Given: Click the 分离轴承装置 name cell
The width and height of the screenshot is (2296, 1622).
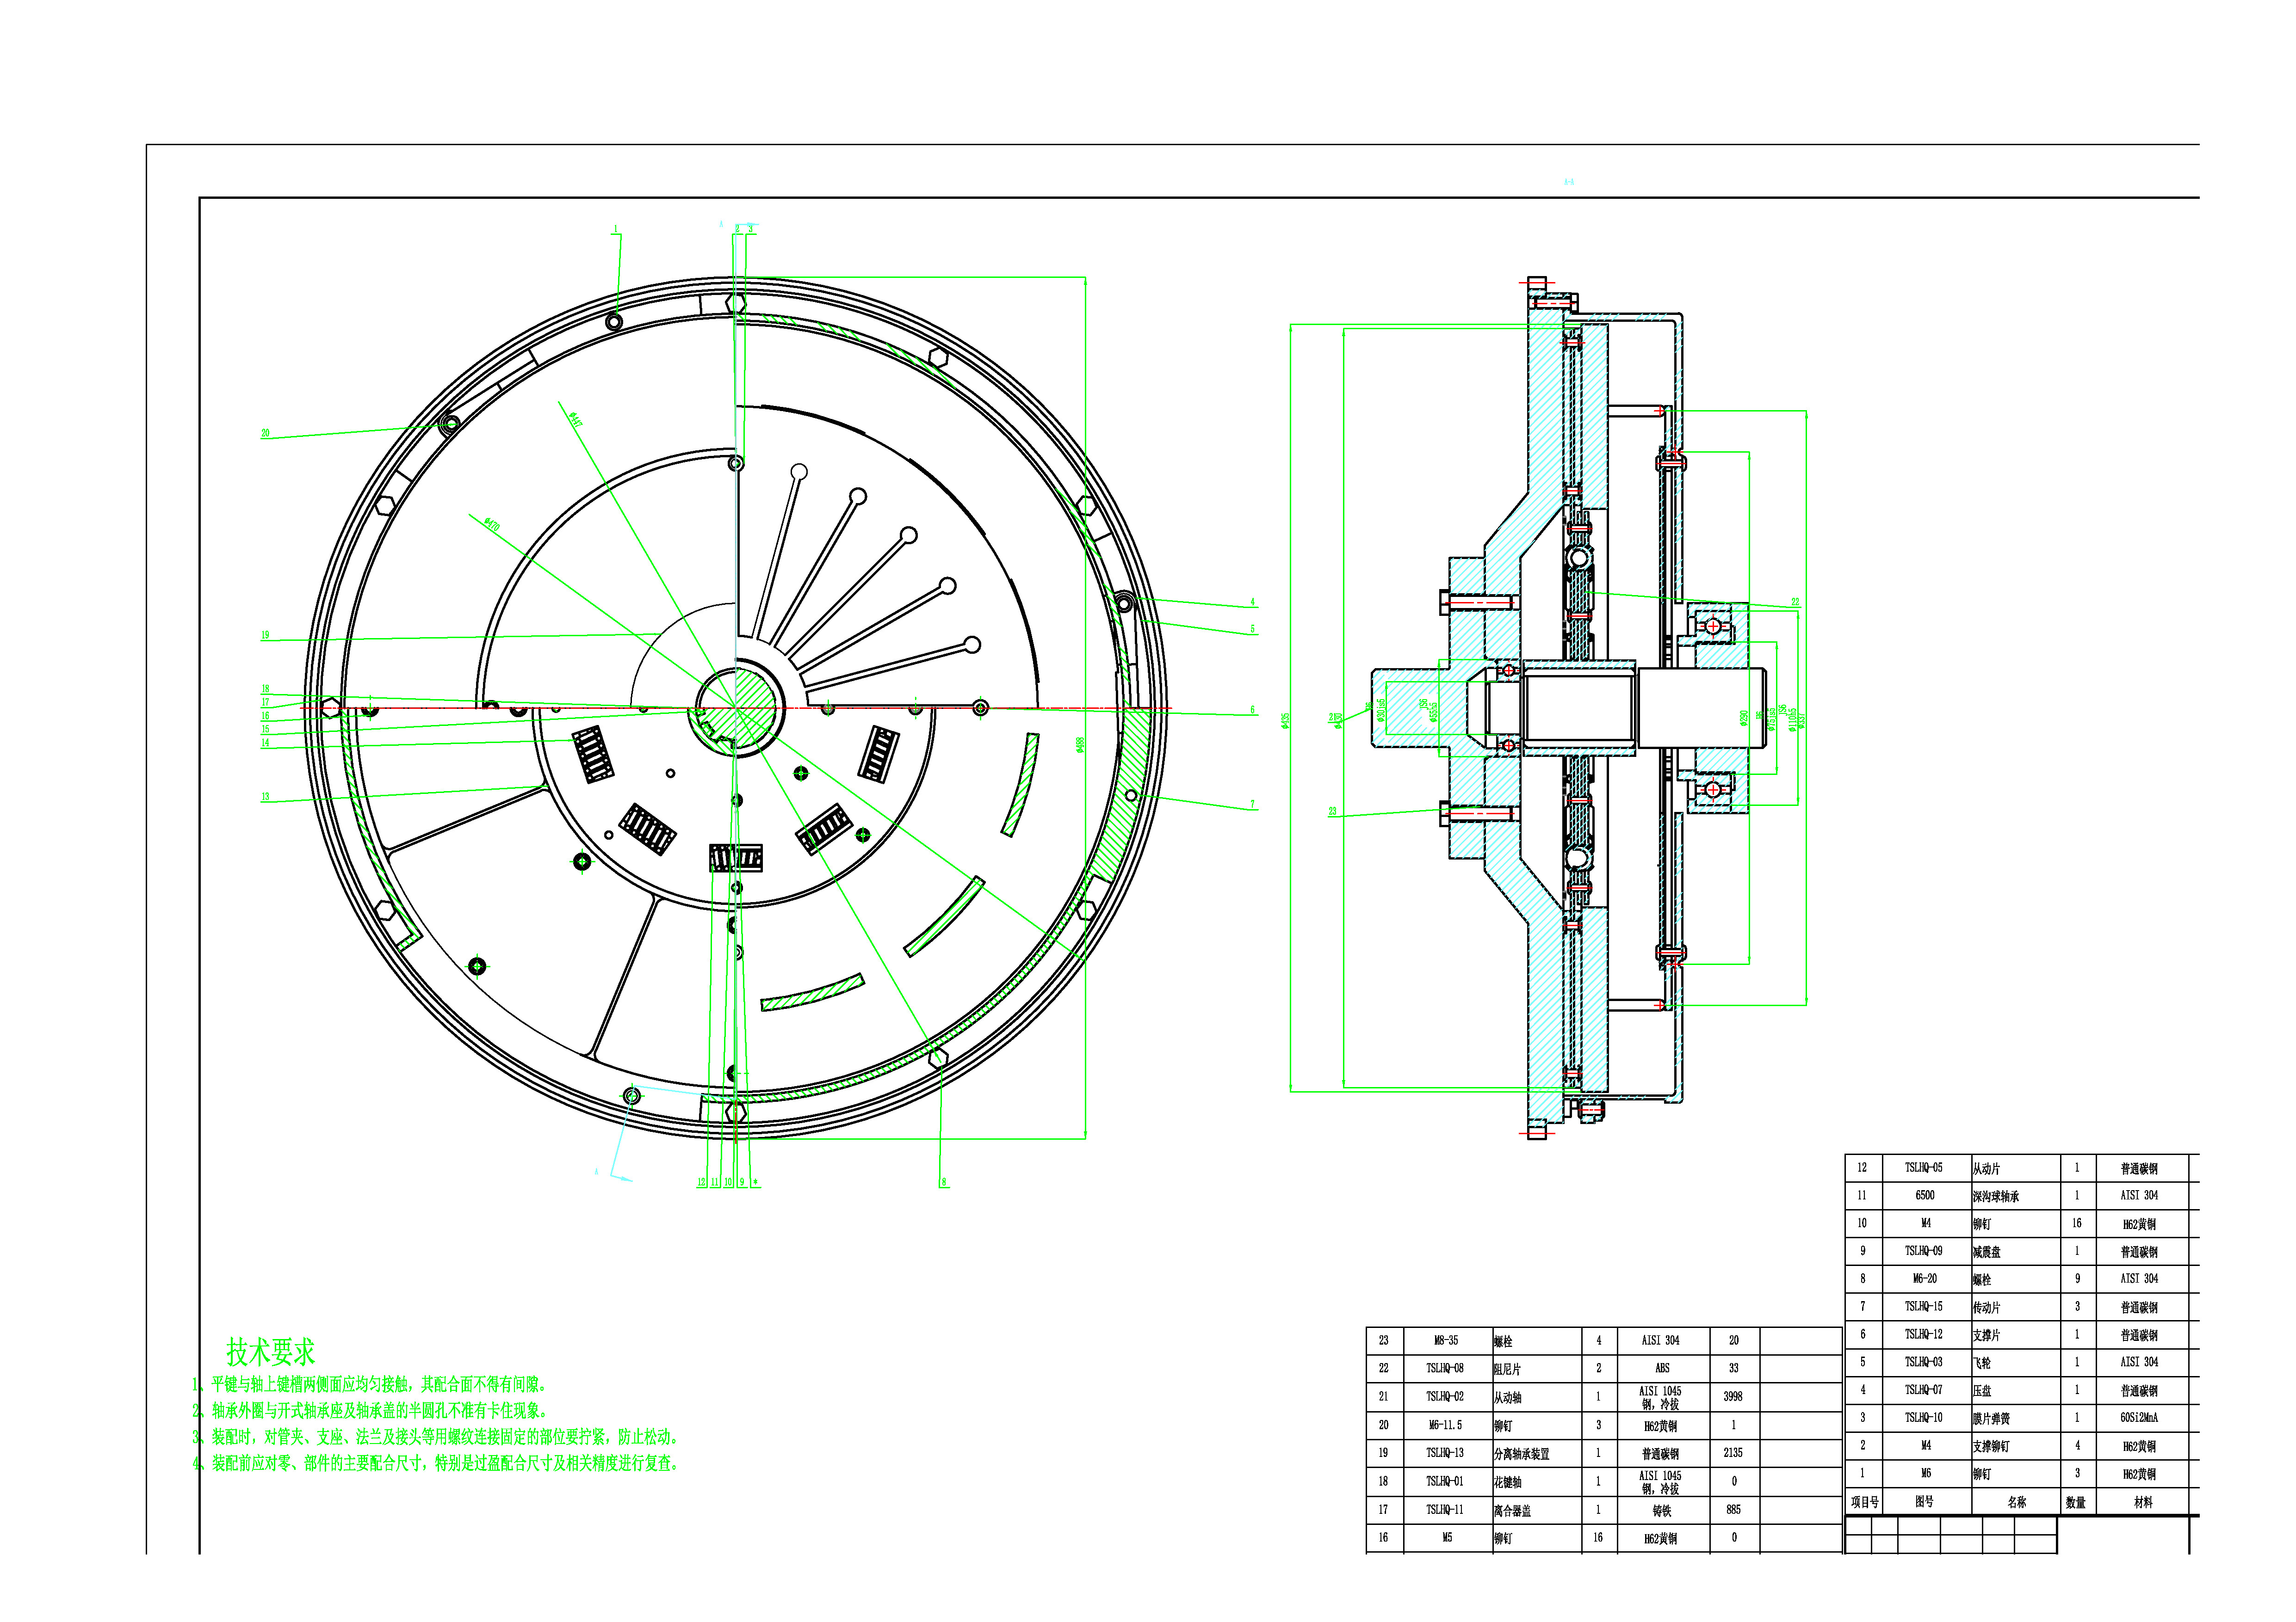Looking at the screenshot, I should (1521, 1453).
